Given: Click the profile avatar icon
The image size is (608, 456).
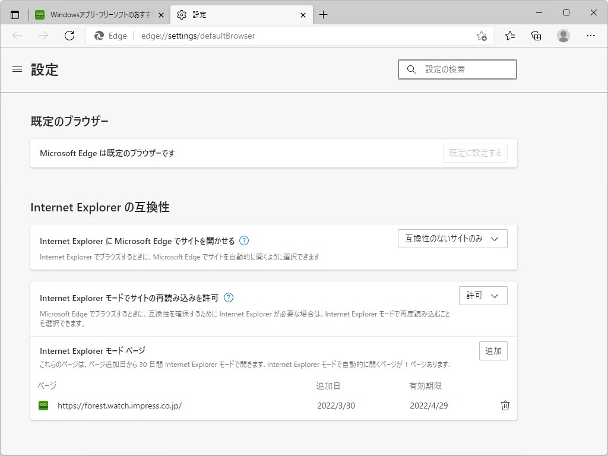Looking at the screenshot, I should 563,36.
